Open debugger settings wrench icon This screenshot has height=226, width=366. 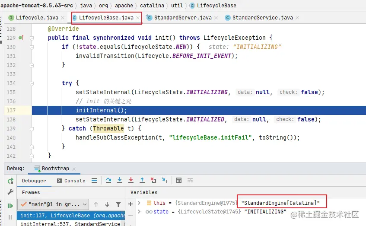point(10,192)
